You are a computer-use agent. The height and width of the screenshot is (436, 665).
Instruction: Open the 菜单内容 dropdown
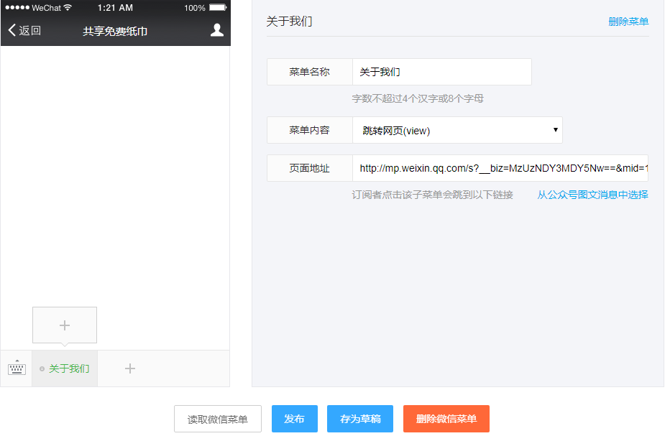[458, 130]
